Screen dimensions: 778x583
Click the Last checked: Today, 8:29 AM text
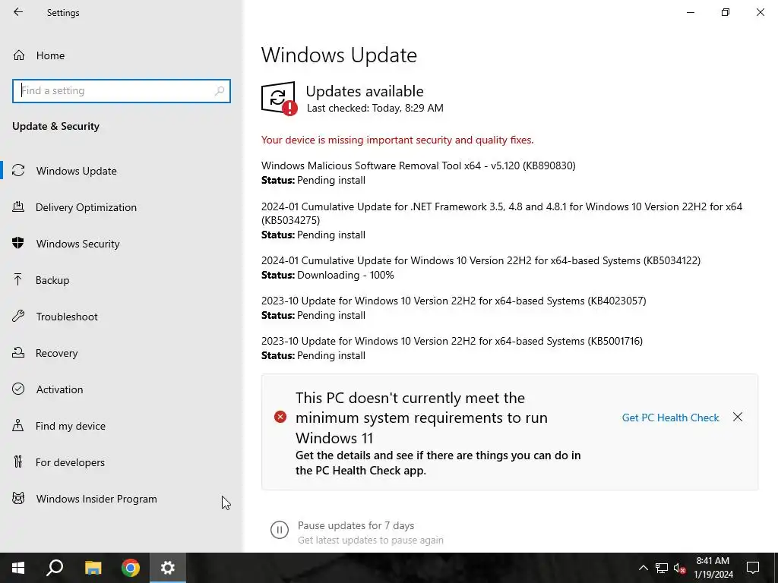click(375, 108)
